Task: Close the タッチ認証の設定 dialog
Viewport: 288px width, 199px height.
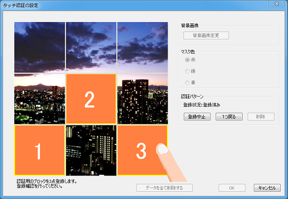Action: coord(277,4)
